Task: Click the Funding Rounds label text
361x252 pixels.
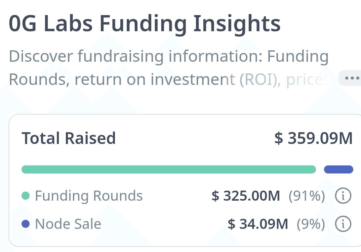Action: click(x=89, y=196)
